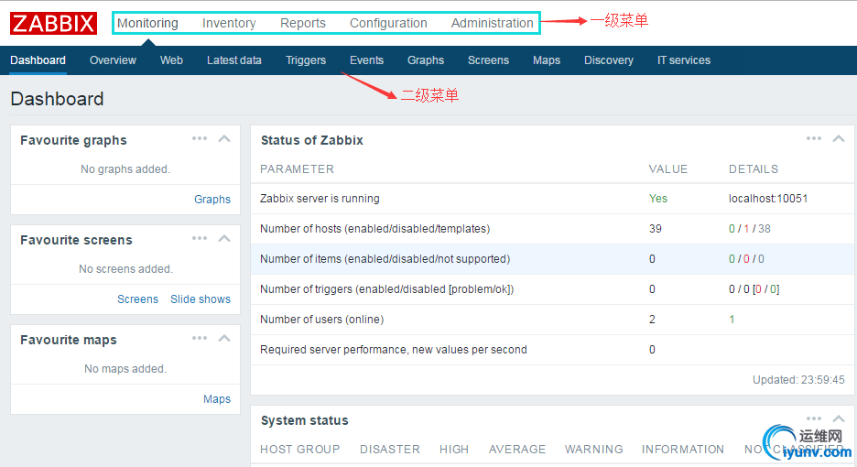
Task: Follow the Screens link in Favourite screens
Action: (x=137, y=299)
